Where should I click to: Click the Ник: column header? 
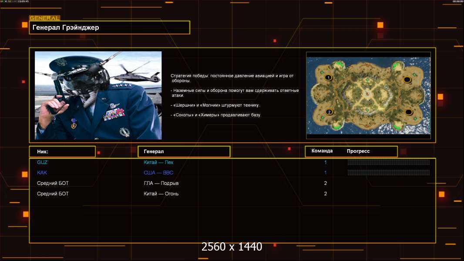62,151
